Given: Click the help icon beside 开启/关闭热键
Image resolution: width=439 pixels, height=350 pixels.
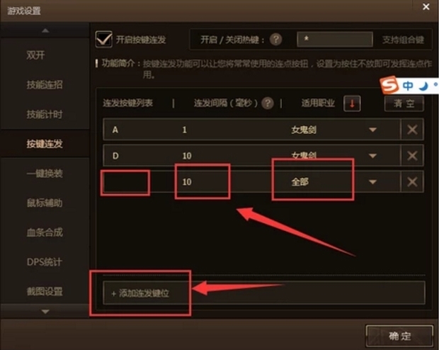Looking at the screenshot, I should (x=275, y=39).
